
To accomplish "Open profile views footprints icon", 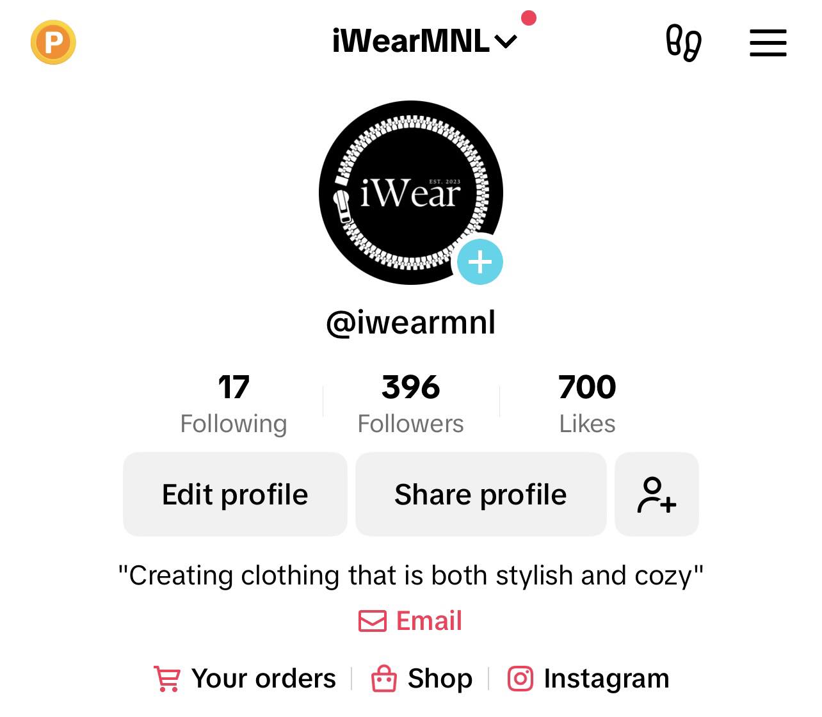I will tap(684, 43).
